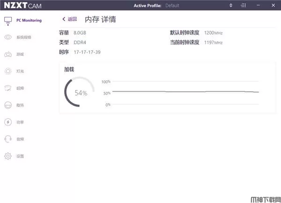Click the 1200MHz default clock value
Viewport: 281px width, 203px height.
pyautogui.click(x=214, y=33)
